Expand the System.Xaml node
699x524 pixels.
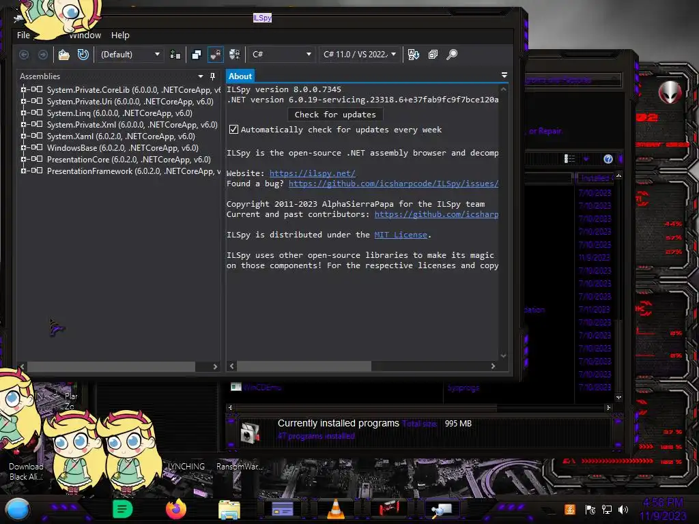(x=23, y=136)
